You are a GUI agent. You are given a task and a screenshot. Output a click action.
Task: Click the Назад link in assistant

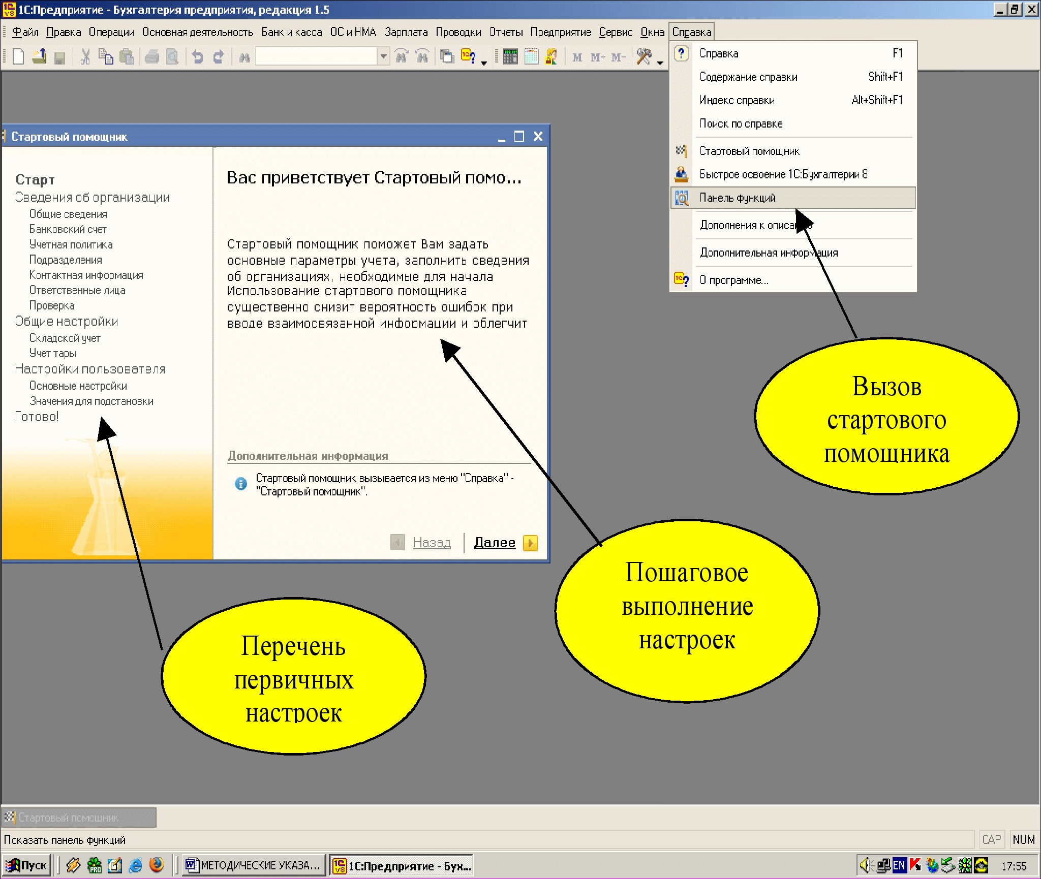coord(432,543)
